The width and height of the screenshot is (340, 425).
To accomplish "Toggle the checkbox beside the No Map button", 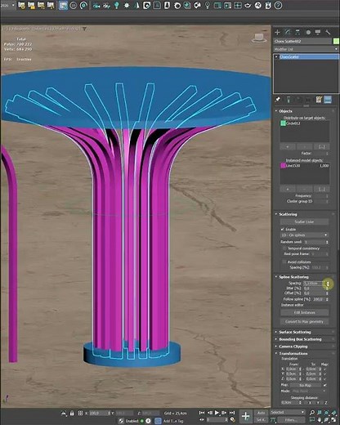I will [x=324, y=385].
